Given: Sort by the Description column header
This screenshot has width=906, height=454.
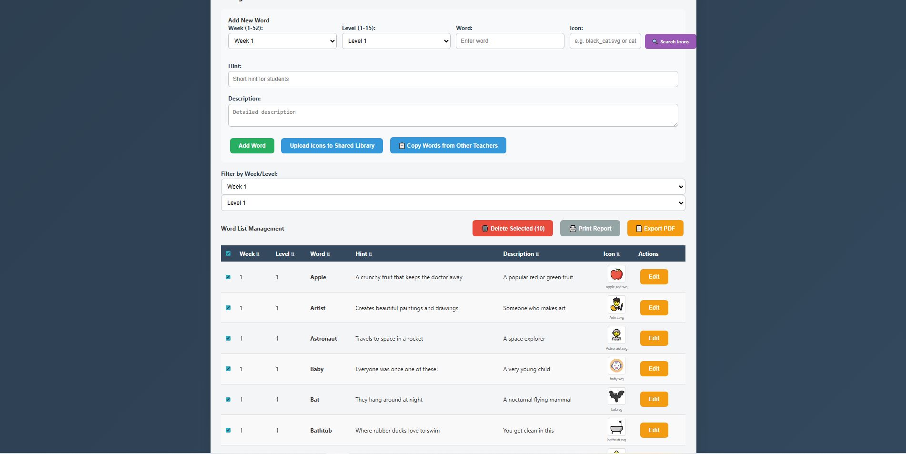Looking at the screenshot, I should [x=521, y=254].
